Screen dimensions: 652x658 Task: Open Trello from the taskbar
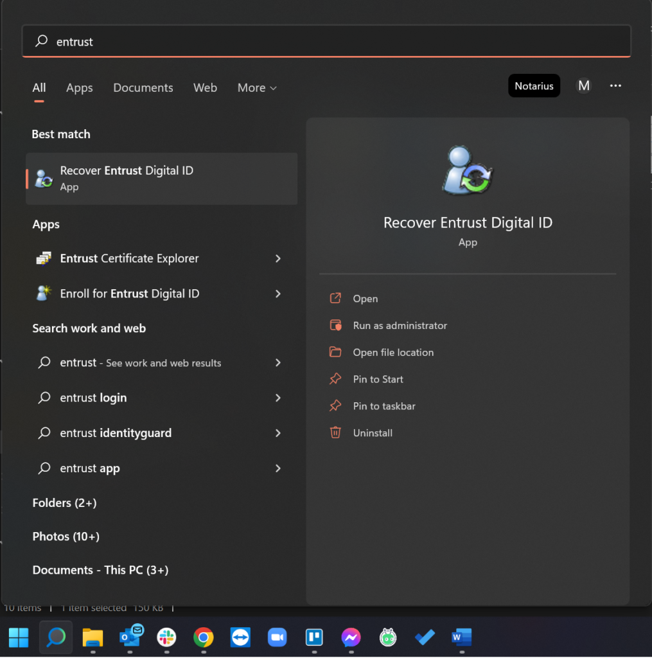point(313,637)
